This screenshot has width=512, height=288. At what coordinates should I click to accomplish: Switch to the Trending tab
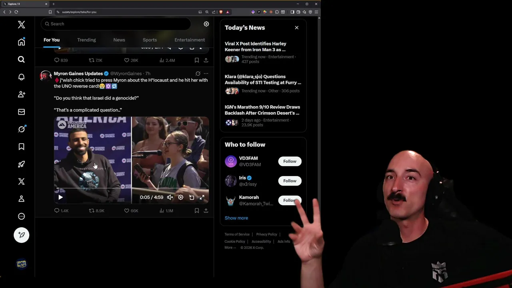click(86, 40)
